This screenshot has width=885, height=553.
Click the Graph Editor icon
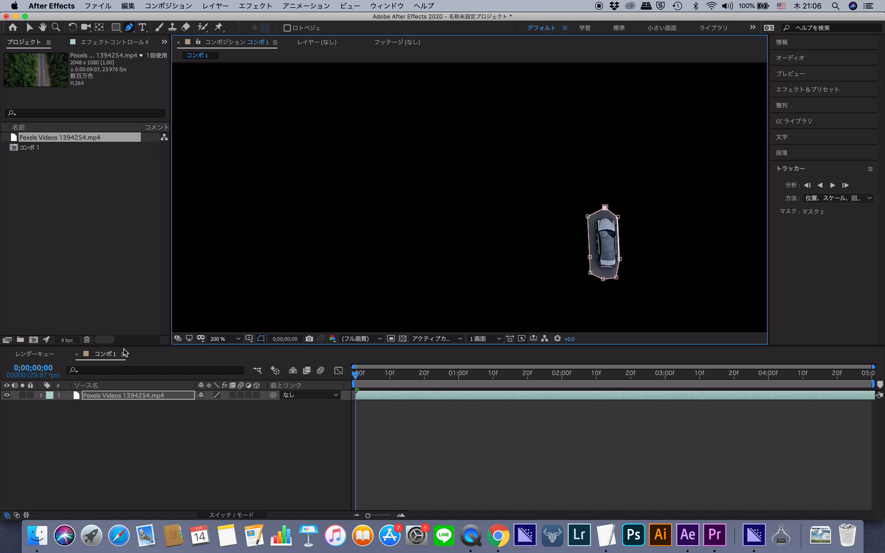pyautogui.click(x=338, y=371)
